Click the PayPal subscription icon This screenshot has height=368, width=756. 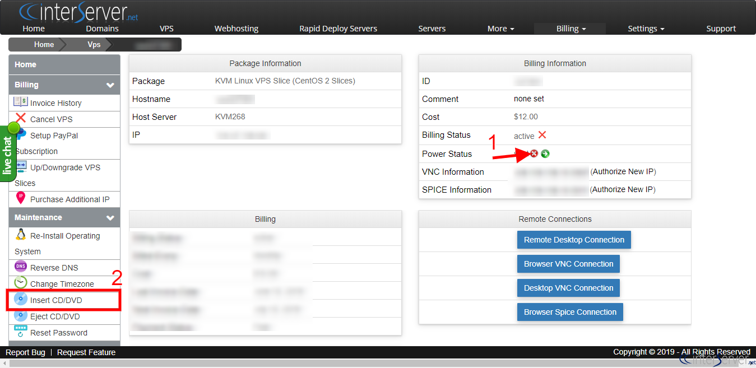tap(22, 134)
